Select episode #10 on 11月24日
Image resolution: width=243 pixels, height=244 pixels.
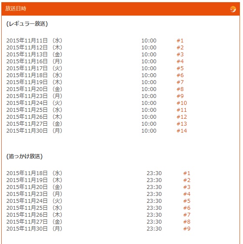(182, 103)
